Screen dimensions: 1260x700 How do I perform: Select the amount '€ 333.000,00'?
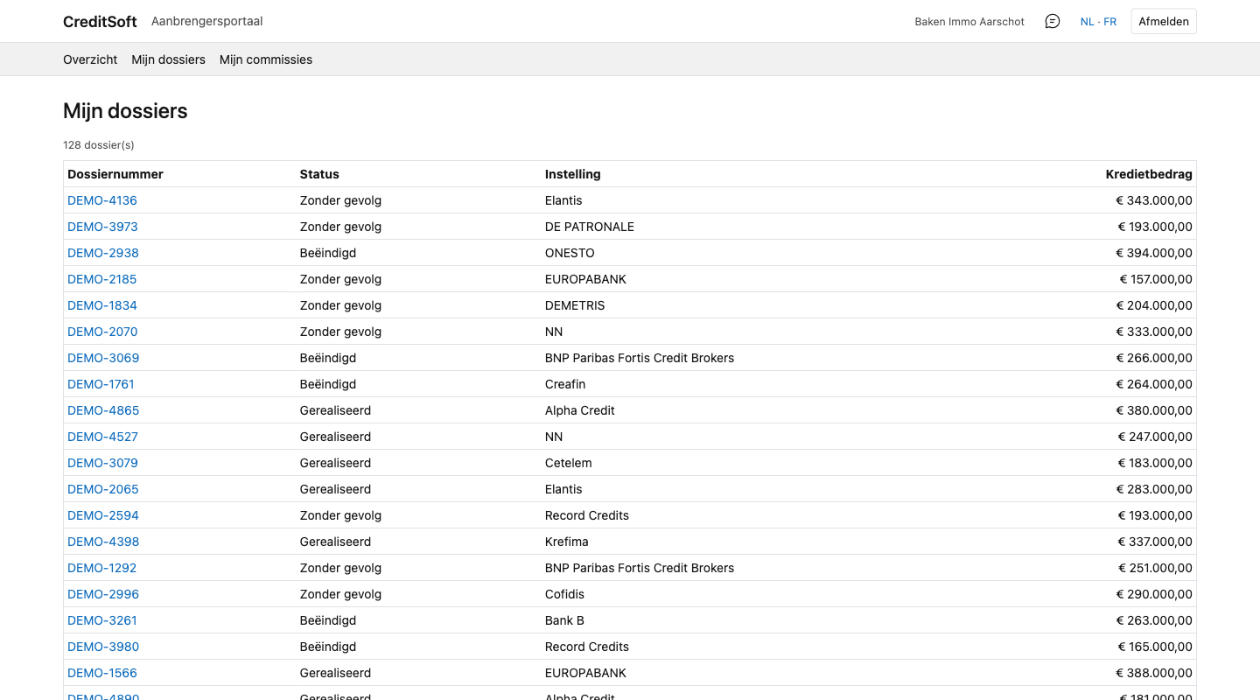1154,332
